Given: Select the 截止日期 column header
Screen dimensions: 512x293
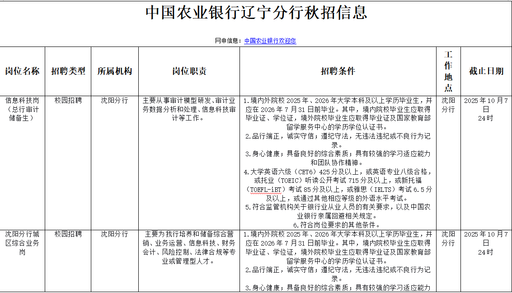Looking at the screenshot, I should (486, 71).
